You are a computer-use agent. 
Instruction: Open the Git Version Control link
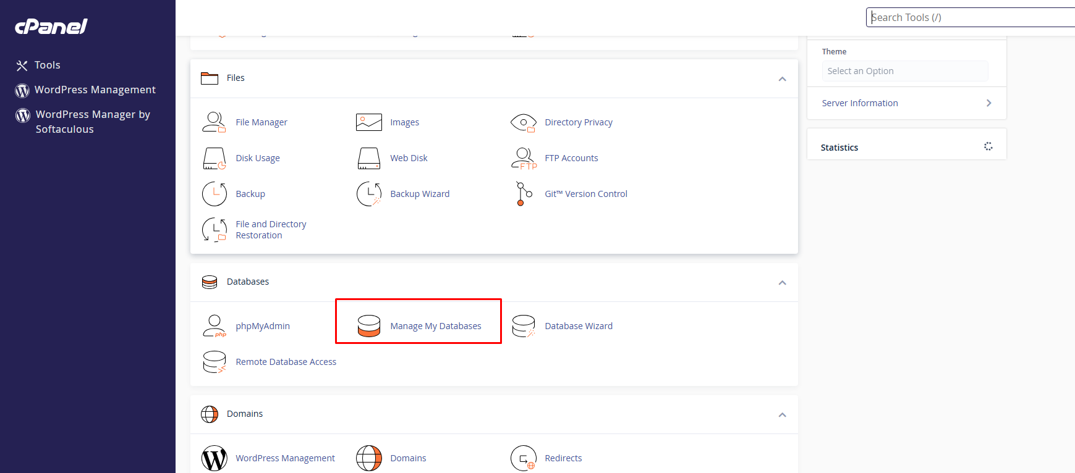coord(586,194)
